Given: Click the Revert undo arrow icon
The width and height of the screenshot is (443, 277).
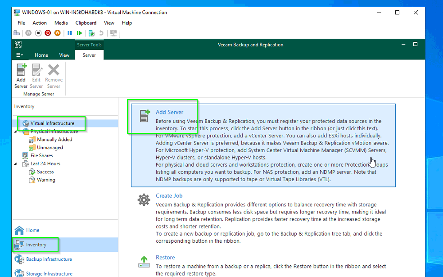Looking at the screenshot, I should click(101, 33).
